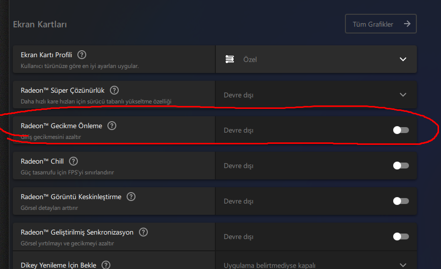Screen dimensions: 441x269
Task: Enable the Radeon Gecikme Önleme toggle
Action: point(401,130)
